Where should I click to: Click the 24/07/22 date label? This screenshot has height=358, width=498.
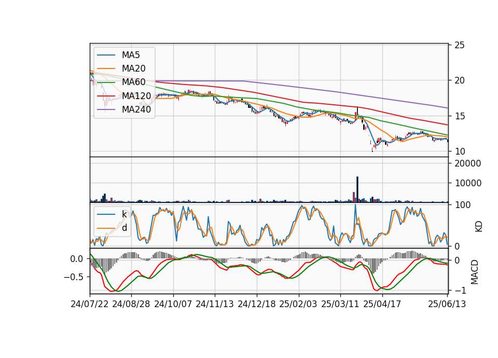pos(90,304)
